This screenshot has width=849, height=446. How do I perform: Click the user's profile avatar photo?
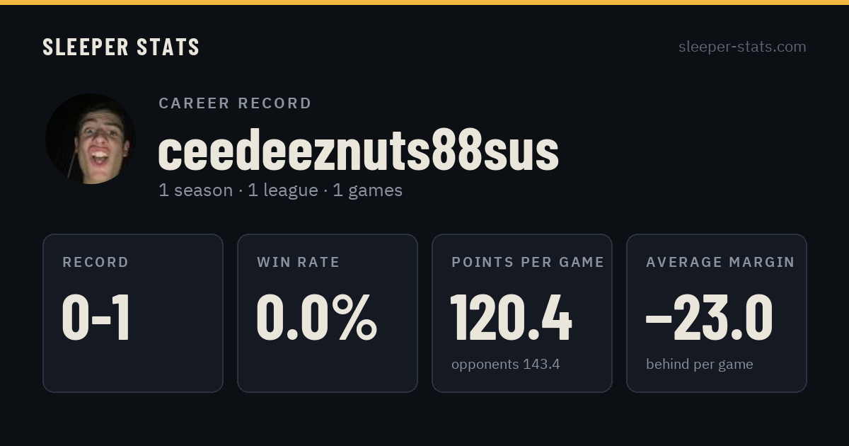point(91,139)
